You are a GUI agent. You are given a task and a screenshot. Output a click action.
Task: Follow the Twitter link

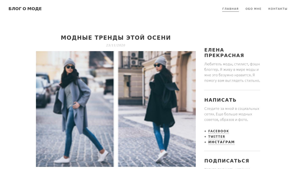pyautogui.click(x=217, y=136)
